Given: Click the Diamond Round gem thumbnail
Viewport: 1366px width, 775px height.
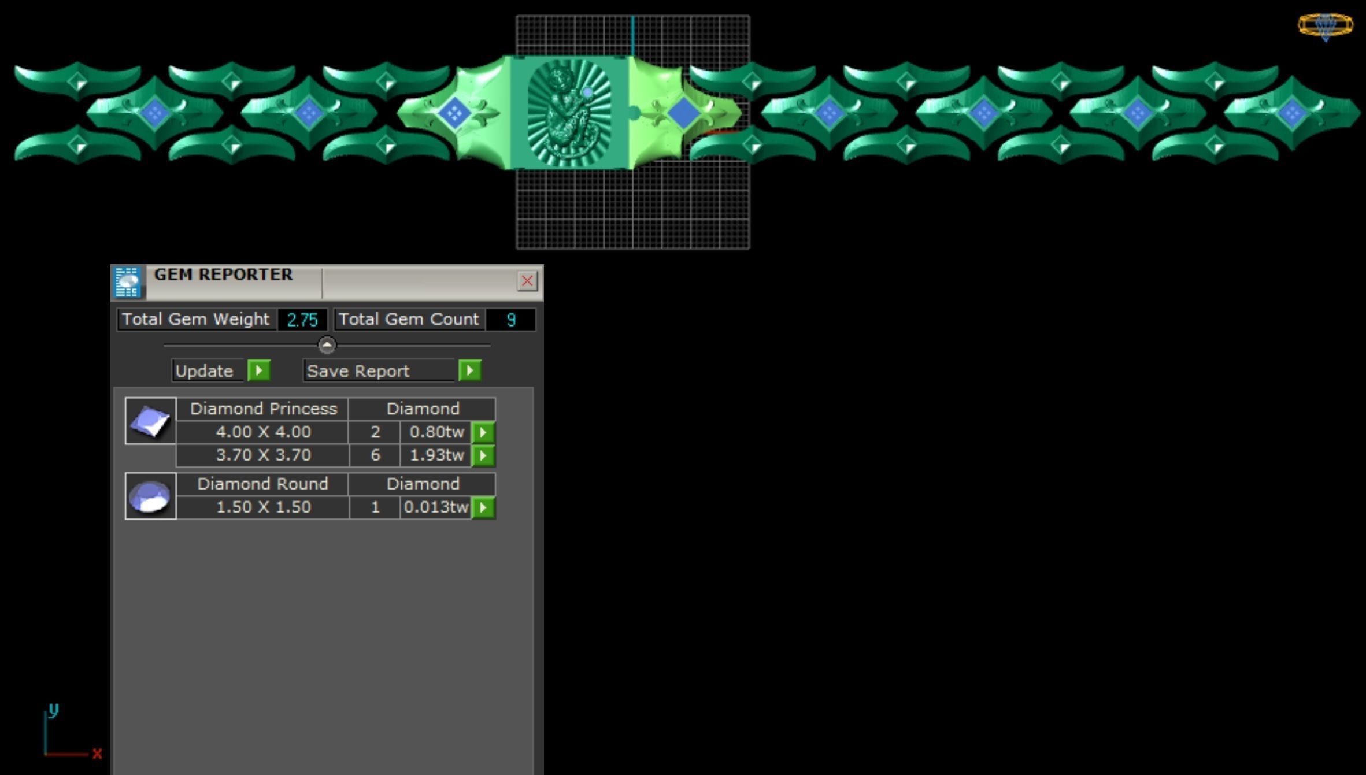Looking at the screenshot, I should [150, 496].
